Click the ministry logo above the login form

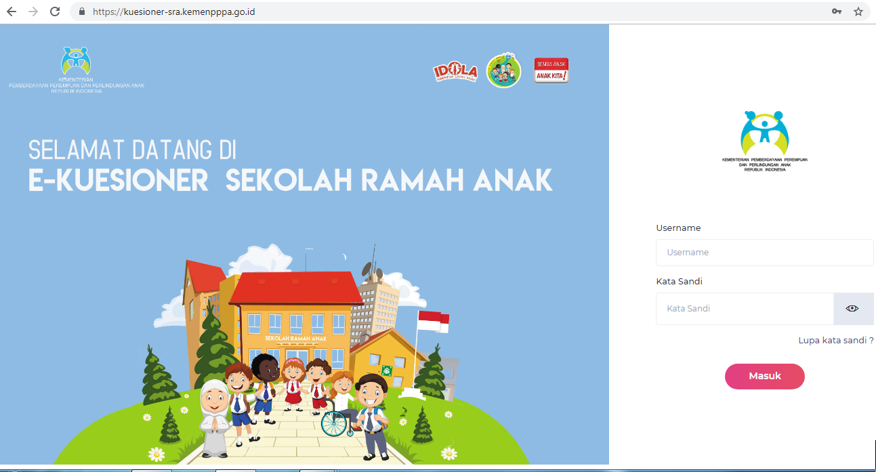tap(765, 141)
